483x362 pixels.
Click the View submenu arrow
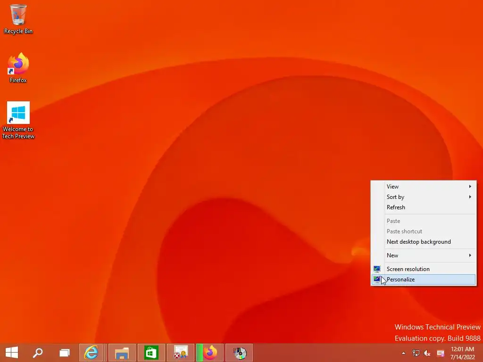(470, 187)
